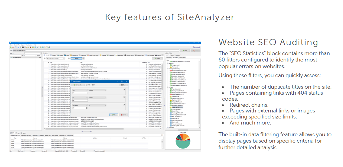Click the Enter search string field
Image resolution: width=343 pixels, height=167 pixels.
pos(56,58)
